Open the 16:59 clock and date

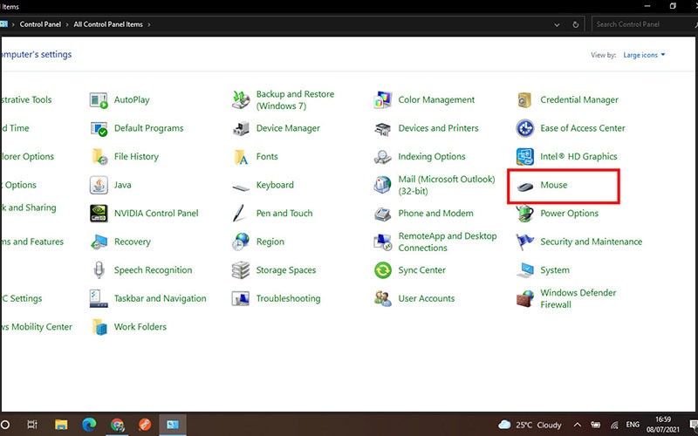663,425
